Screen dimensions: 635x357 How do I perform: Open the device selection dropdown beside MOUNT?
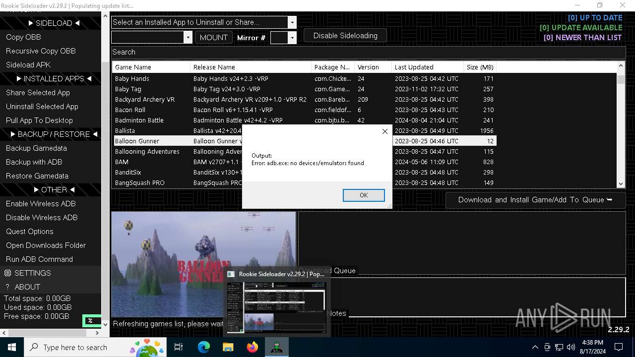[188, 37]
